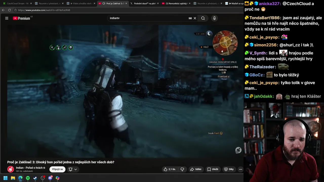
Task: Click username GBoCz in chat
Action: (x=256, y=75)
